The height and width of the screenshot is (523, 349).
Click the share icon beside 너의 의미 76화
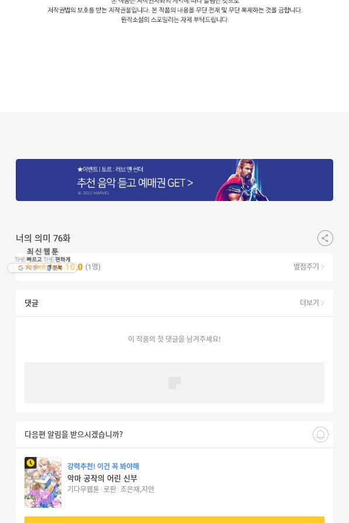325,238
